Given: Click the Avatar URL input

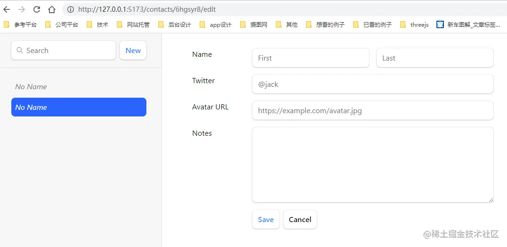Looking at the screenshot, I should click(373, 111).
